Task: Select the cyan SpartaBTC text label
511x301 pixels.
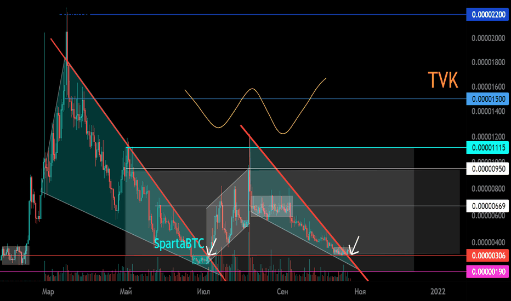Action: (179, 244)
